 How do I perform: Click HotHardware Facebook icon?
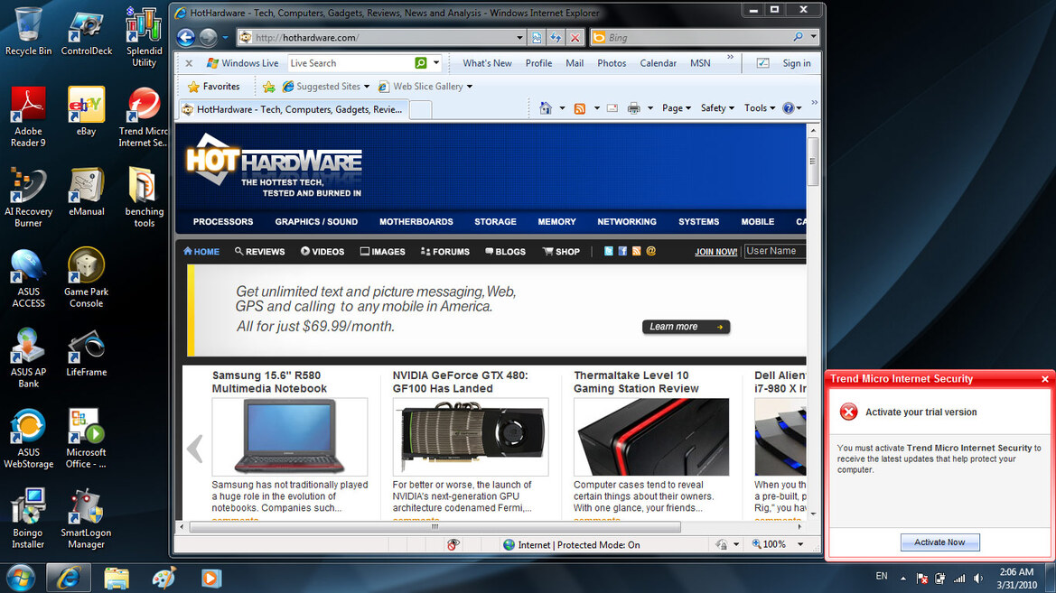622,251
